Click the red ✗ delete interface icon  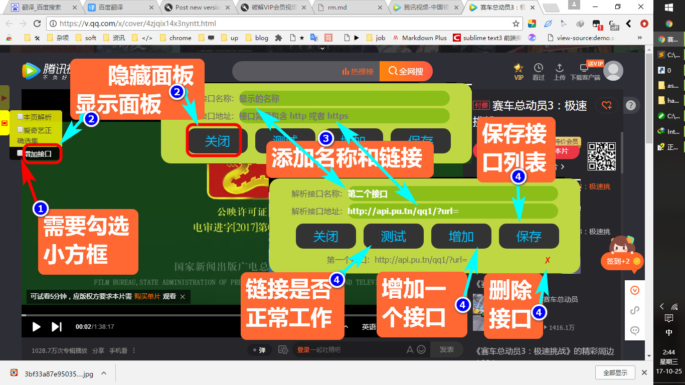tap(548, 260)
